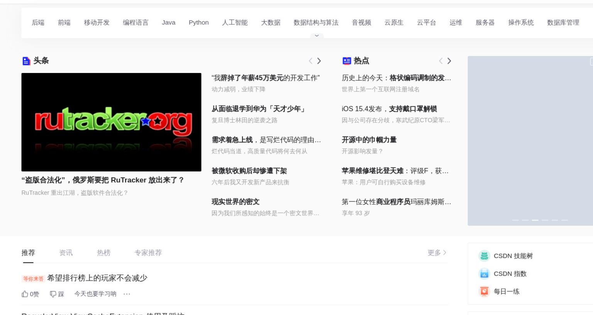Click subtitle "六年后我又开发新产品来抗衡"
Viewport: 593px width, 315px height.
250,182
